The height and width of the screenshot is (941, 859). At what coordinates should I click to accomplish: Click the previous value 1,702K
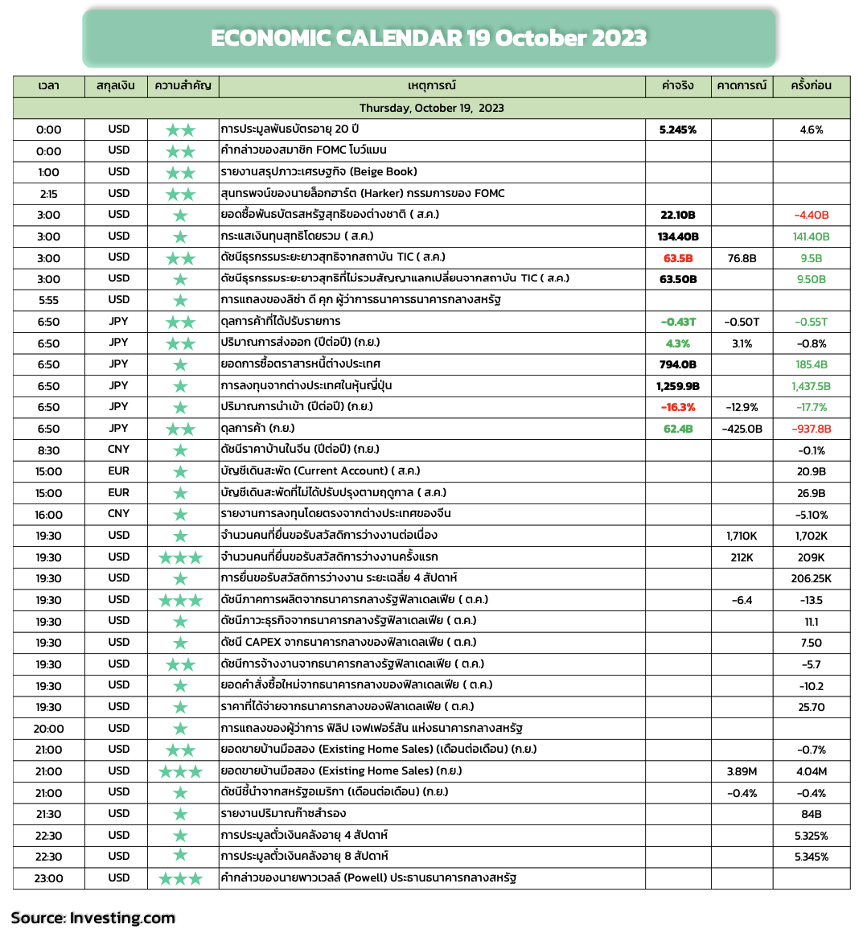[x=812, y=536]
